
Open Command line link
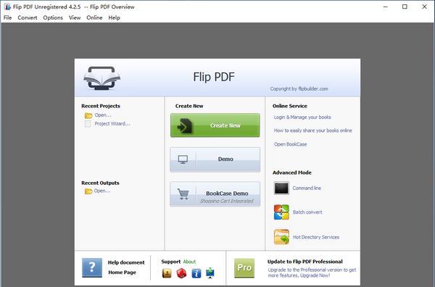(x=307, y=188)
